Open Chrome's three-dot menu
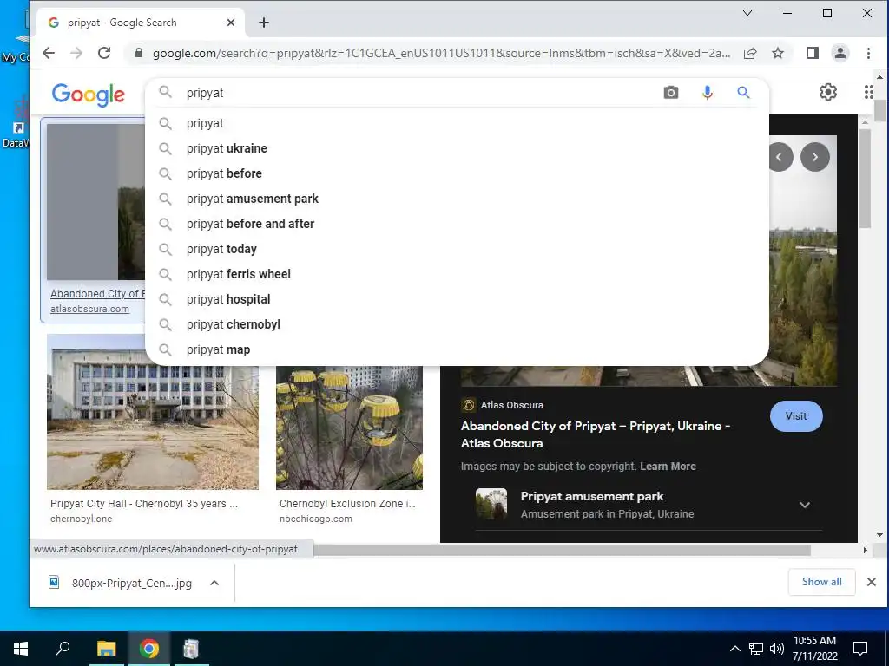Image resolution: width=889 pixels, height=666 pixels. click(x=868, y=53)
